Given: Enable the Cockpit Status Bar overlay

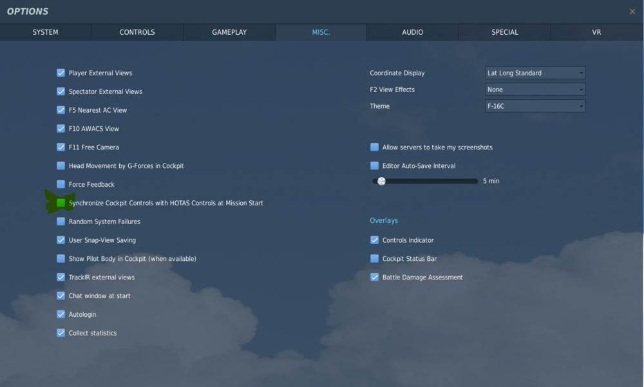Looking at the screenshot, I should pyautogui.click(x=375, y=258).
